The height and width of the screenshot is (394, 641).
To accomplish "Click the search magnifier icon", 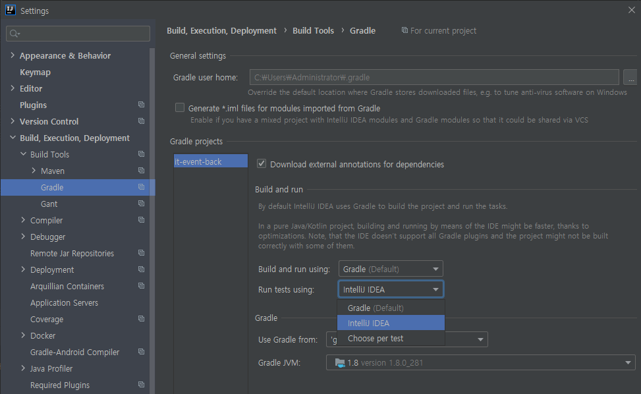I will [x=14, y=34].
